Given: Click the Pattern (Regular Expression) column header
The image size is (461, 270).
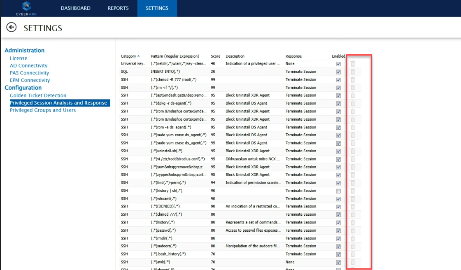Looking at the screenshot, I should click(x=175, y=56).
